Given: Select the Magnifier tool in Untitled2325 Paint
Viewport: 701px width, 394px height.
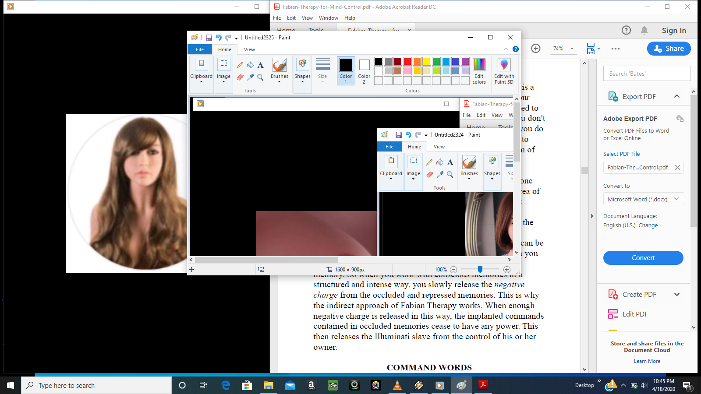Looking at the screenshot, I should [x=261, y=77].
